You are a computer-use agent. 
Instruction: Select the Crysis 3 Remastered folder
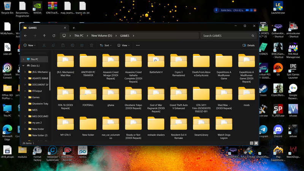click(179, 66)
